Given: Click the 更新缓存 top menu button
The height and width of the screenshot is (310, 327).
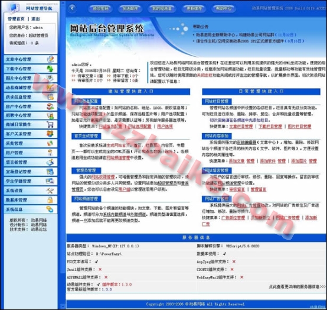Looking at the screenshot, I should click(x=194, y=8).
